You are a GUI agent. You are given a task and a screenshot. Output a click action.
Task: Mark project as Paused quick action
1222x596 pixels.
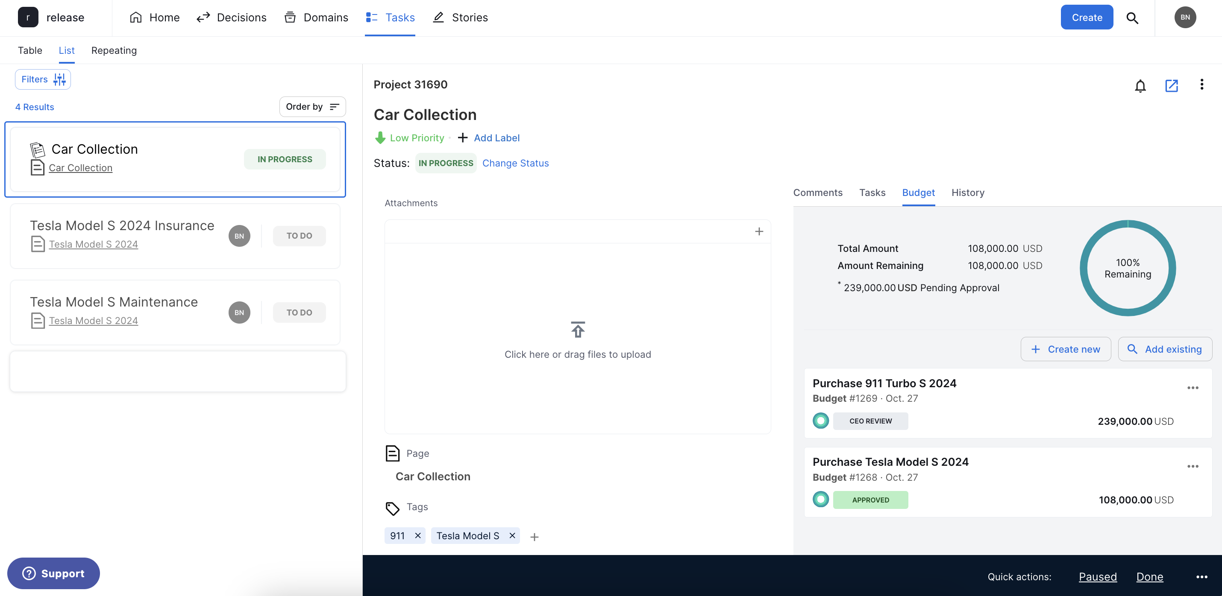pos(1098,577)
